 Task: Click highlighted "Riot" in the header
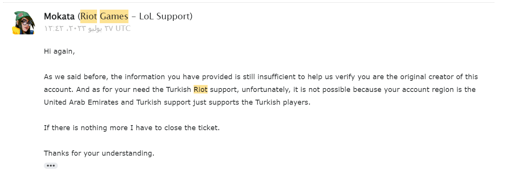click(x=89, y=17)
